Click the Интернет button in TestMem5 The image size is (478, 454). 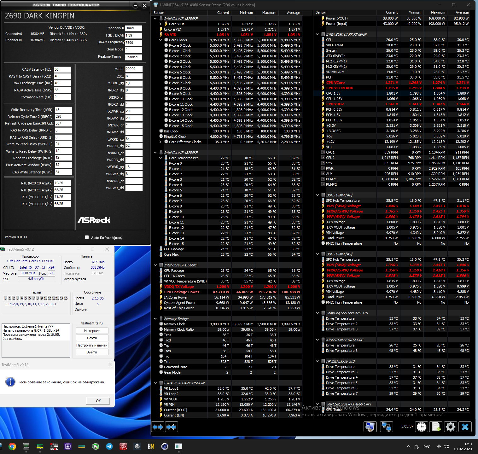tap(92, 331)
